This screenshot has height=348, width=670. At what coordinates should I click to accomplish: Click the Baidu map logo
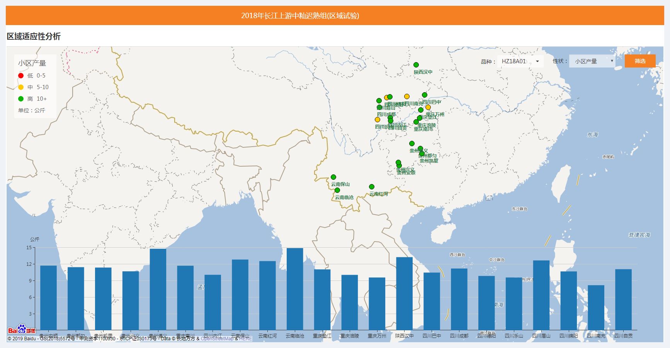(22, 330)
